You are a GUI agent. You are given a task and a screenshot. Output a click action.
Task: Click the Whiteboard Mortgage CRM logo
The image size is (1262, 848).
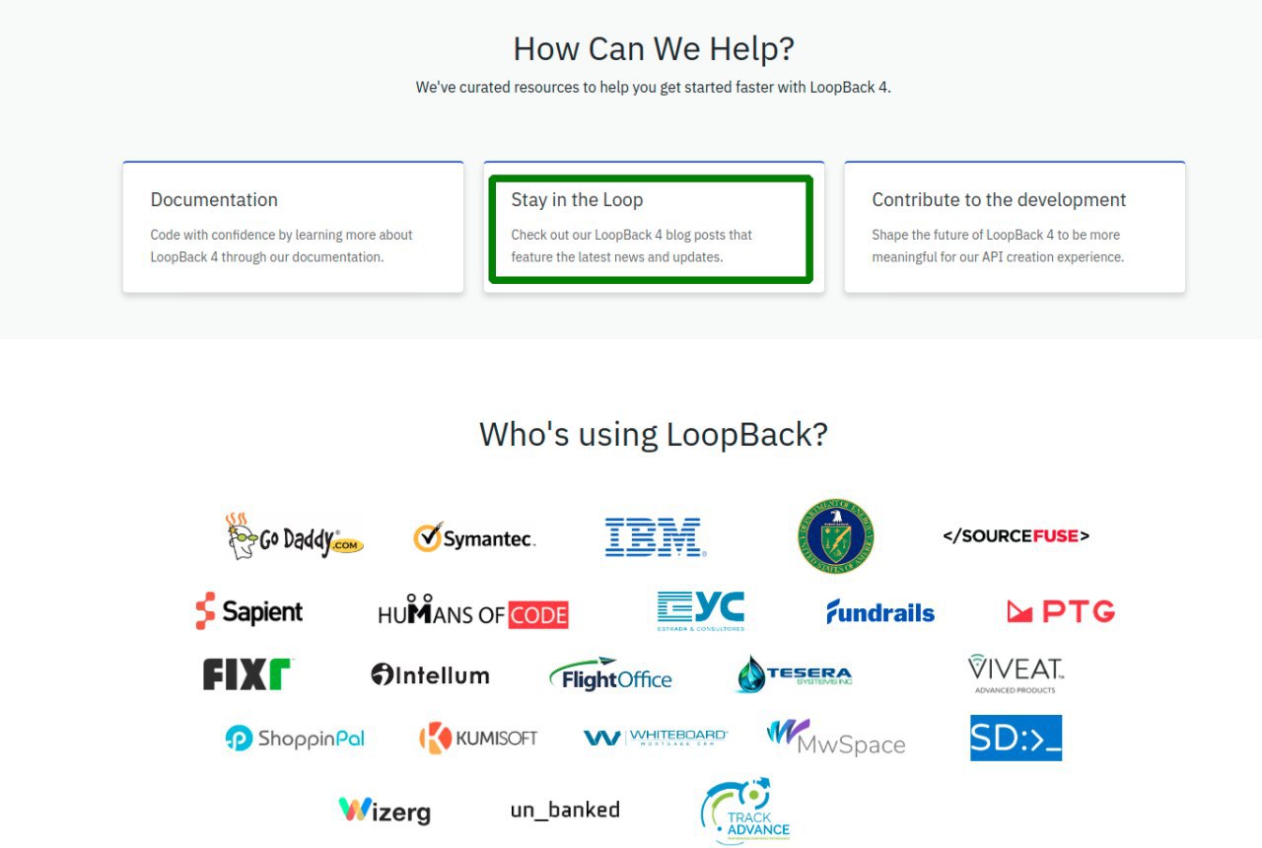(x=655, y=738)
